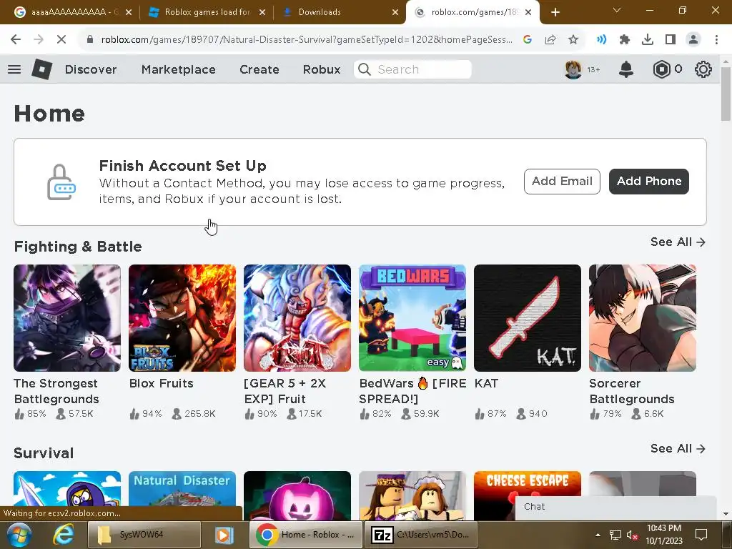The image size is (732, 549).
Task: Stop loading the page
Action: click(61, 40)
